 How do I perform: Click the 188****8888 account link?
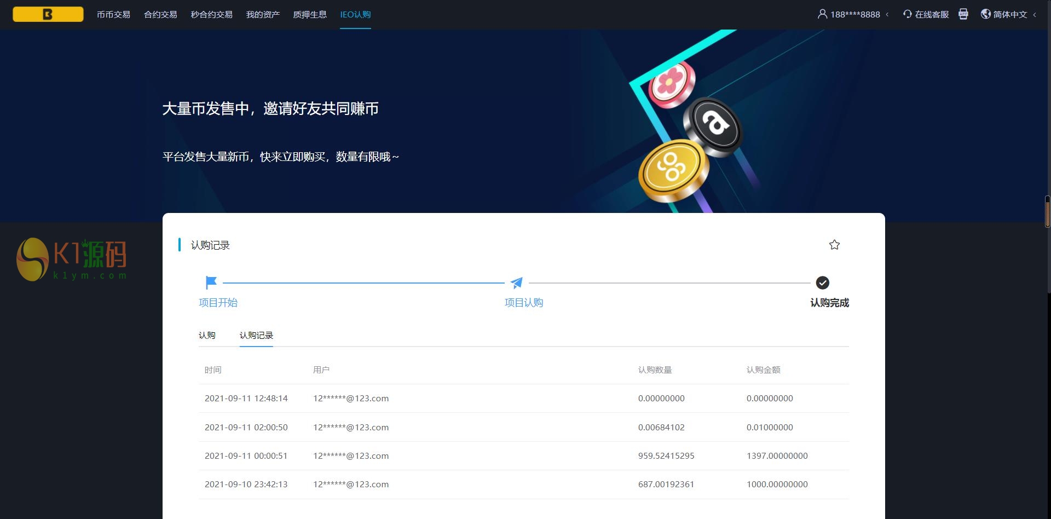[x=855, y=15]
